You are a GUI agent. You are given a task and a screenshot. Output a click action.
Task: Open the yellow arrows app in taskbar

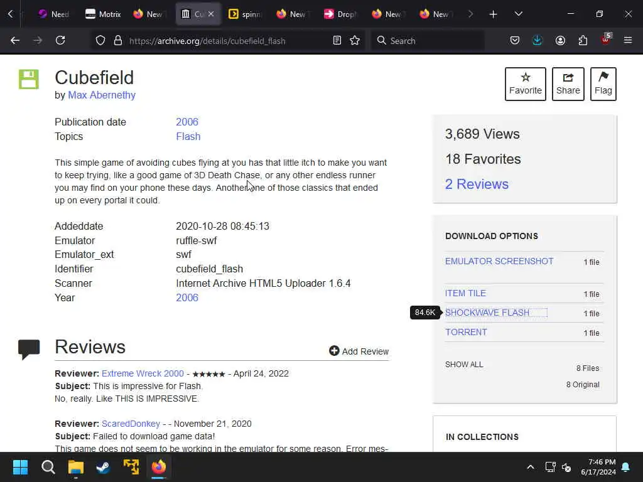(131, 467)
